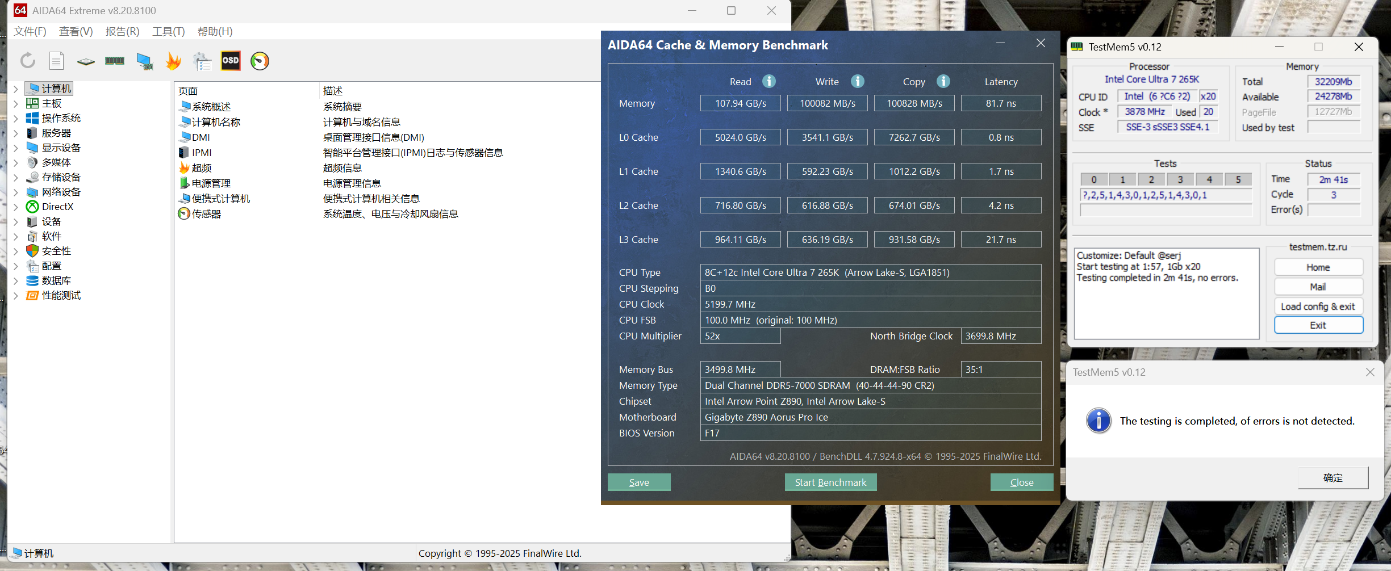Screen dimensions: 1391x571
Task: Open the 报告(R) menu
Action: point(123,31)
